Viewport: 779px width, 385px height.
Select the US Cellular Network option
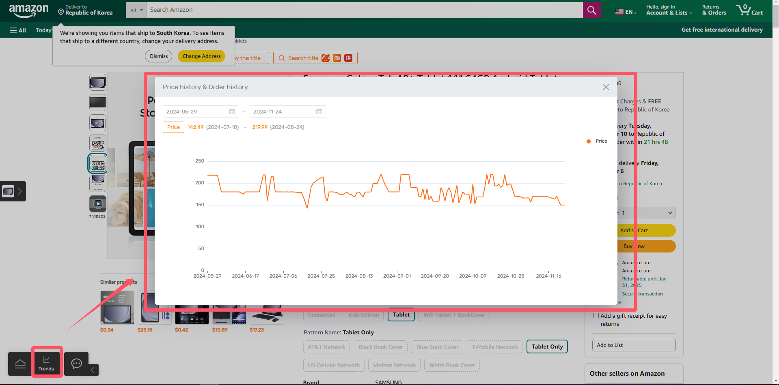[x=334, y=365]
